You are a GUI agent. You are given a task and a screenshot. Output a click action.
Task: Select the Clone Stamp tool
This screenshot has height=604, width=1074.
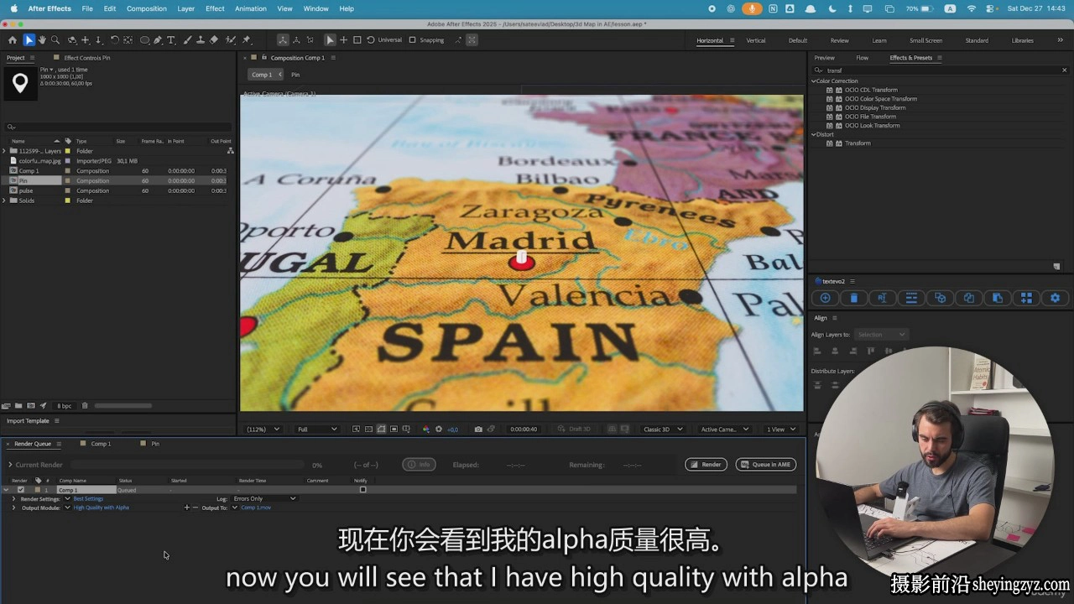[201, 39]
